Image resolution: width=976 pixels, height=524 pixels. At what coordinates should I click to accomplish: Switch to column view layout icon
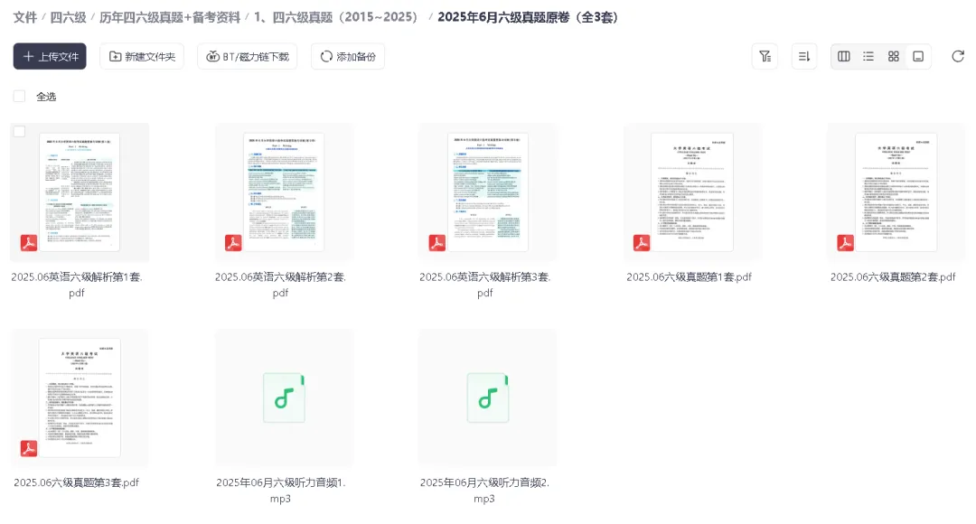[843, 56]
